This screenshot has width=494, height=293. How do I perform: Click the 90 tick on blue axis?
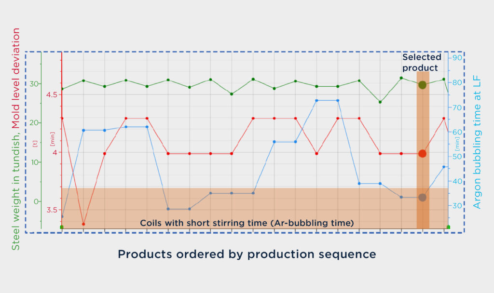(457, 58)
